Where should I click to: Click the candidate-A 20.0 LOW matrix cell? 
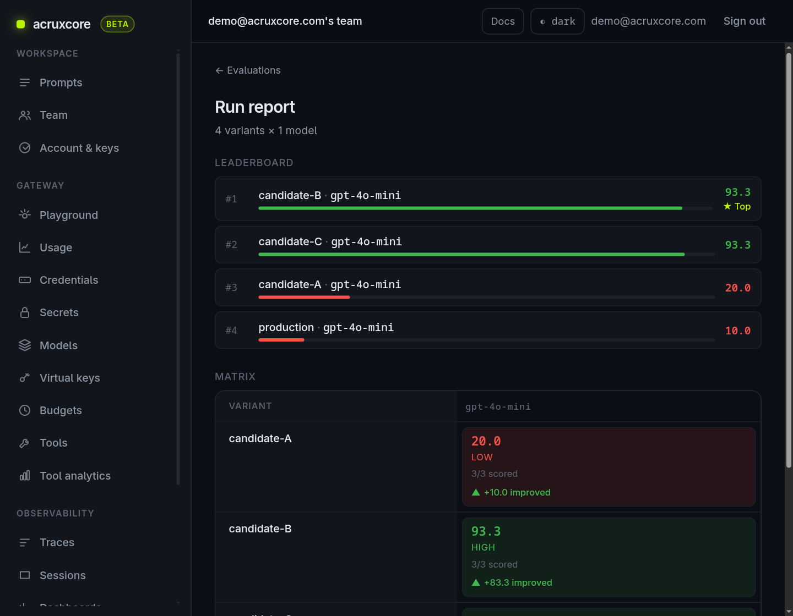609,466
